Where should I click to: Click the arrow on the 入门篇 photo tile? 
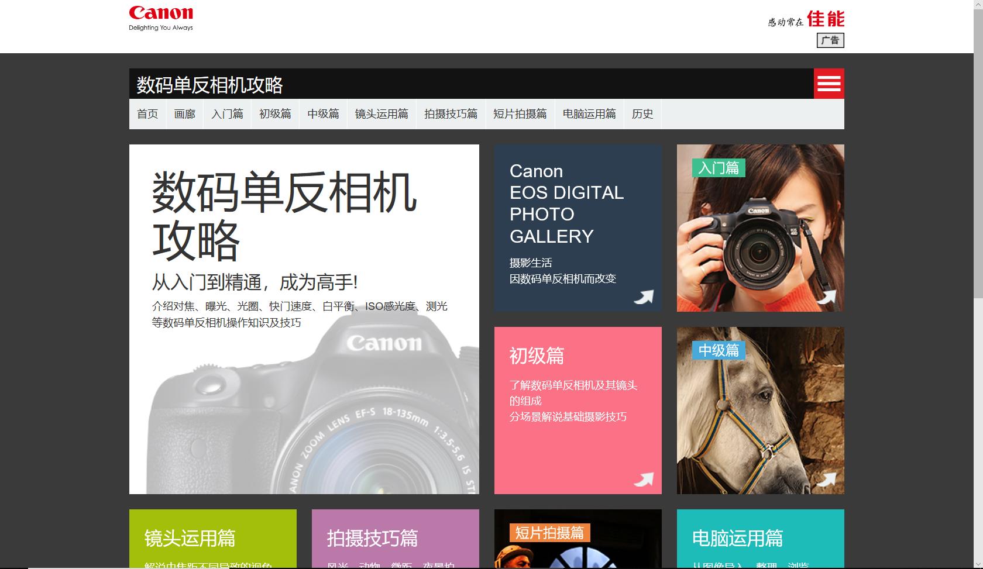tap(826, 297)
